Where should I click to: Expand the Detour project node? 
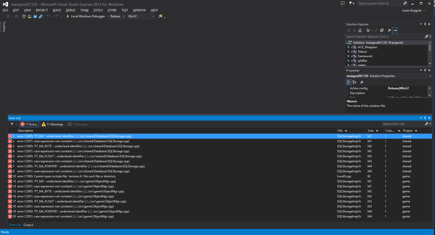pyautogui.click(x=348, y=52)
